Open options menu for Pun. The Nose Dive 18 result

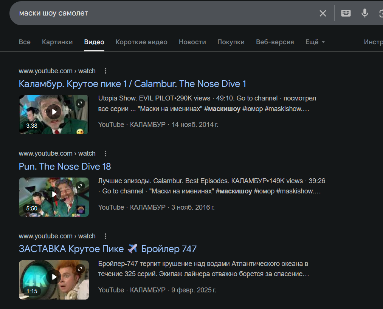coord(105,153)
